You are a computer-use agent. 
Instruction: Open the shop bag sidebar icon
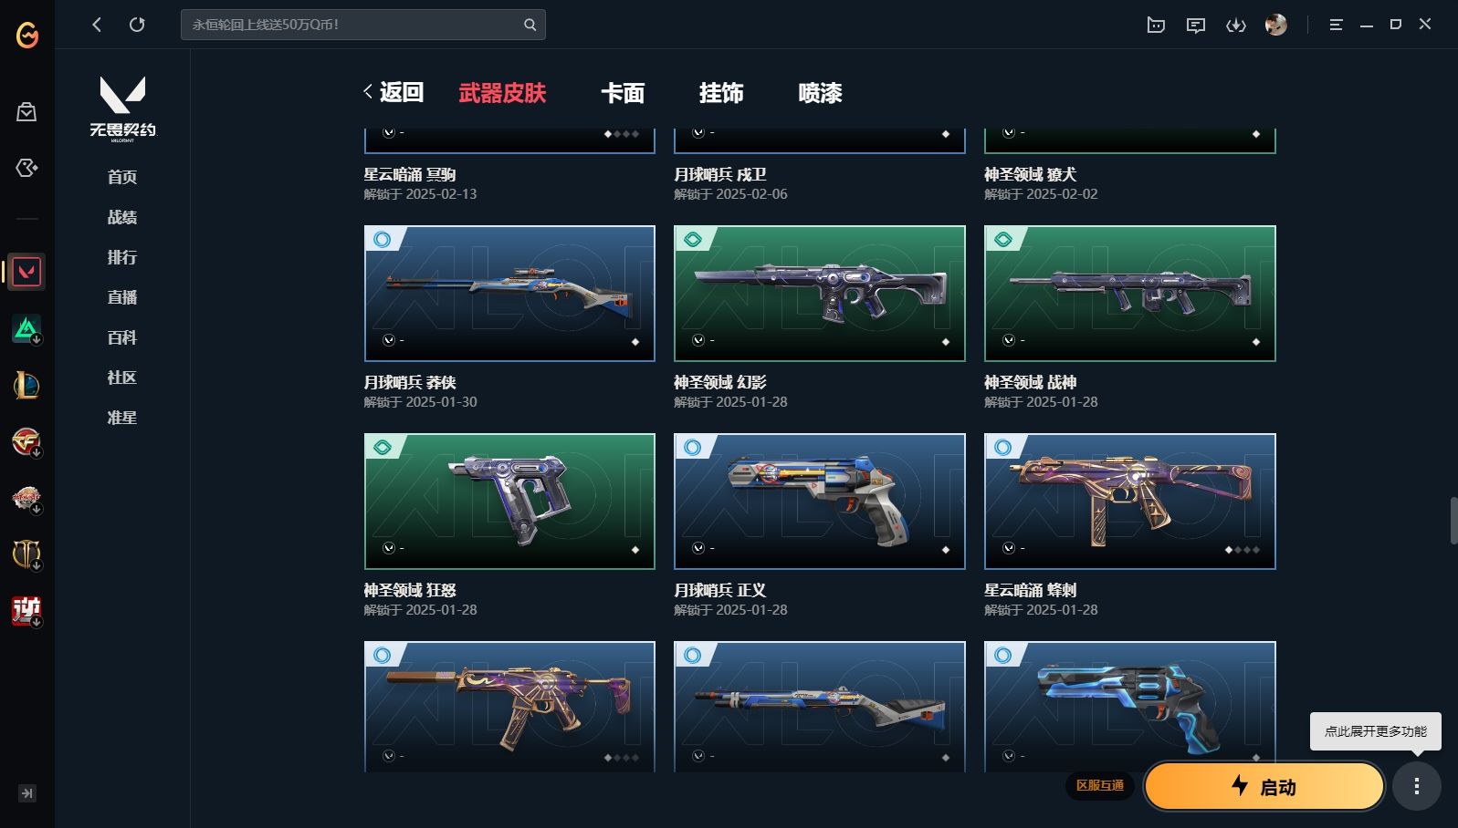tap(26, 112)
